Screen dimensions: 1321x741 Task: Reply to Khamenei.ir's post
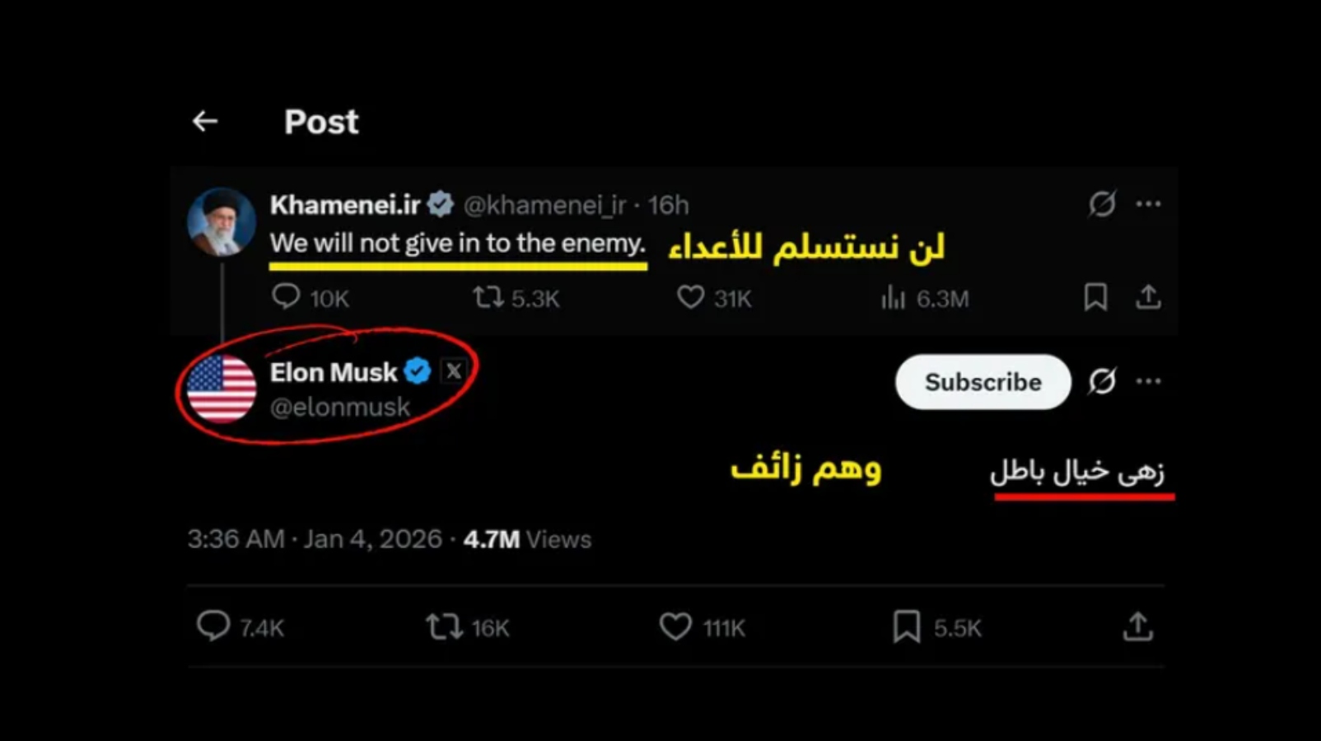[286, 296]
